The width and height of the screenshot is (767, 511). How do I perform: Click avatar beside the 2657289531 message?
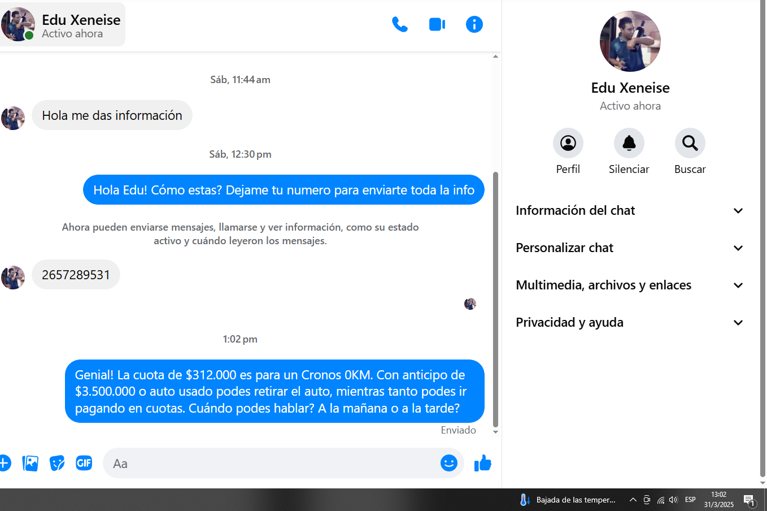(x=13, y=278)
